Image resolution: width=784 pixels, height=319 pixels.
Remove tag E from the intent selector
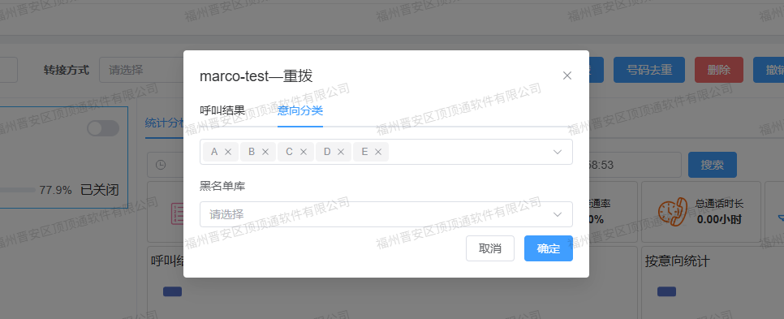(x=378, y=152)
